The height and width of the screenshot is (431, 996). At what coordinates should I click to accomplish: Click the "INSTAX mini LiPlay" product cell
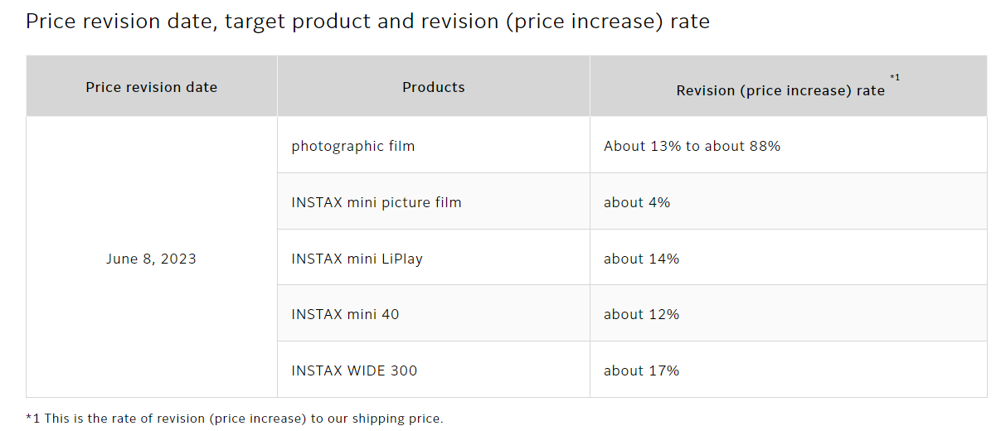point(357,259)
